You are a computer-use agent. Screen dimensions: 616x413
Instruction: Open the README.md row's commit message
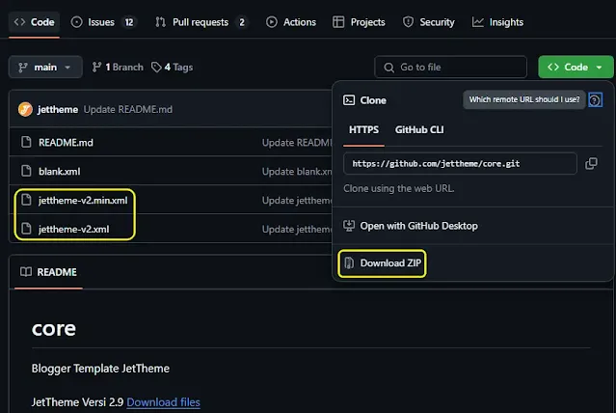point(297,143)
